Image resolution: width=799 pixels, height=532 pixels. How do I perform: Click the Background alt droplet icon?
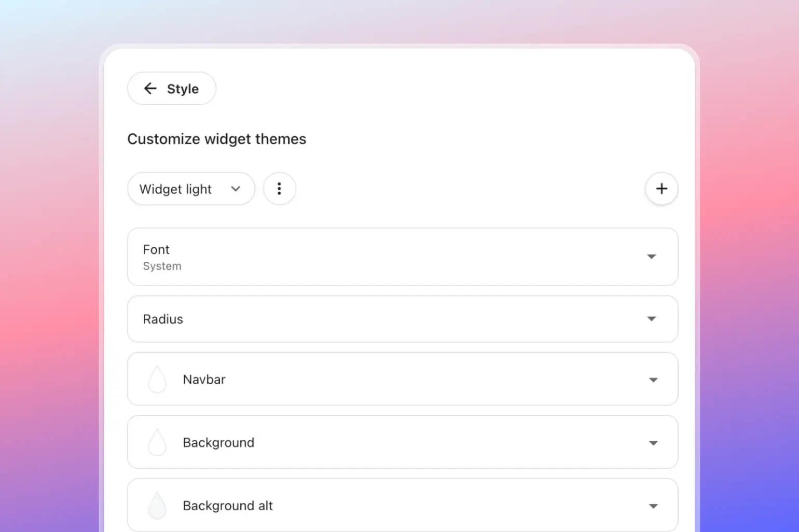157,506
